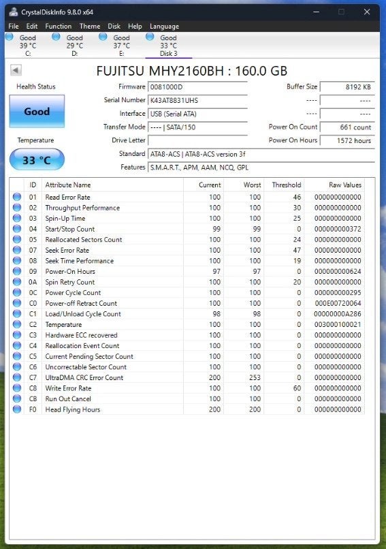Click the Good health status button
Screen dimensions: 386x549
click(x=37, y=111)
